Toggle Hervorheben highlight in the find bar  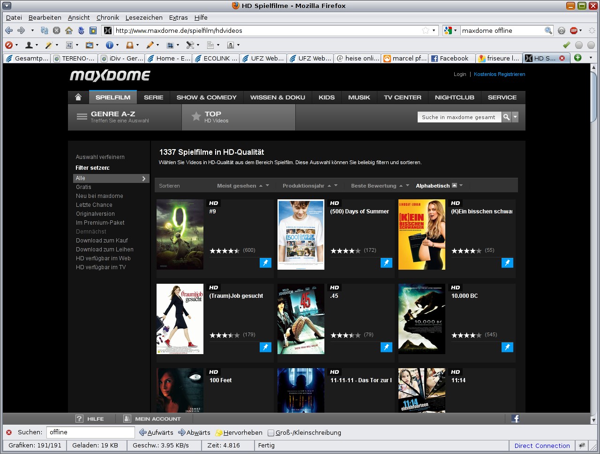pyautogui.click(x=239, y=432)
